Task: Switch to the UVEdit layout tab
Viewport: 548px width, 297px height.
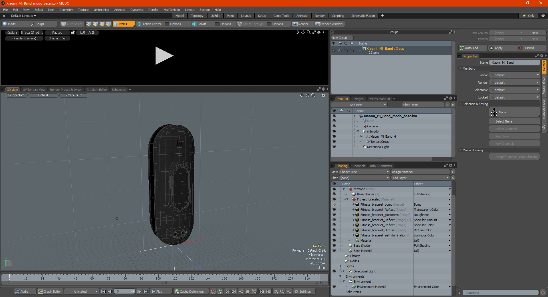Action: pyautogui.click(x=215, y=16)
